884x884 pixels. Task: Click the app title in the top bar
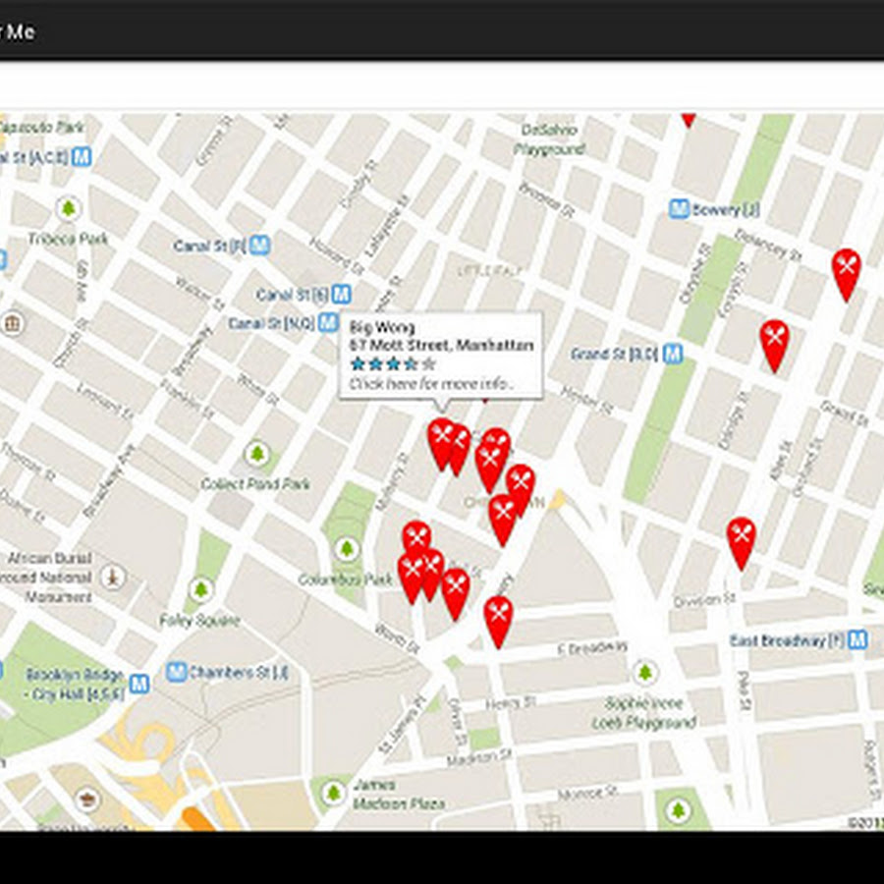coord(17,31)
